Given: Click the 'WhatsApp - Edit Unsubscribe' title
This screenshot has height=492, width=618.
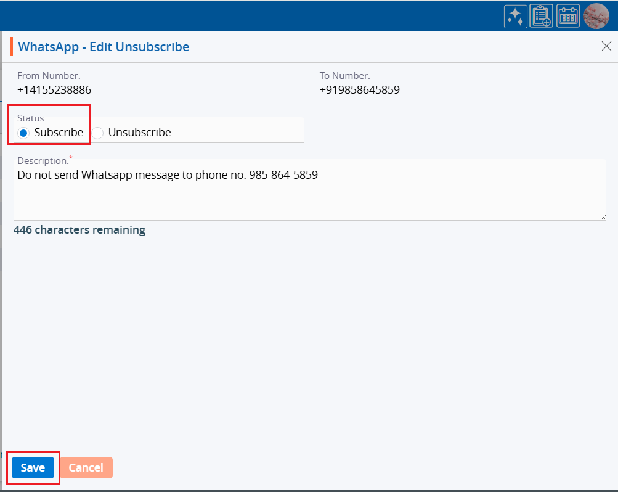Looking at the screenshot, I should 104,47.
